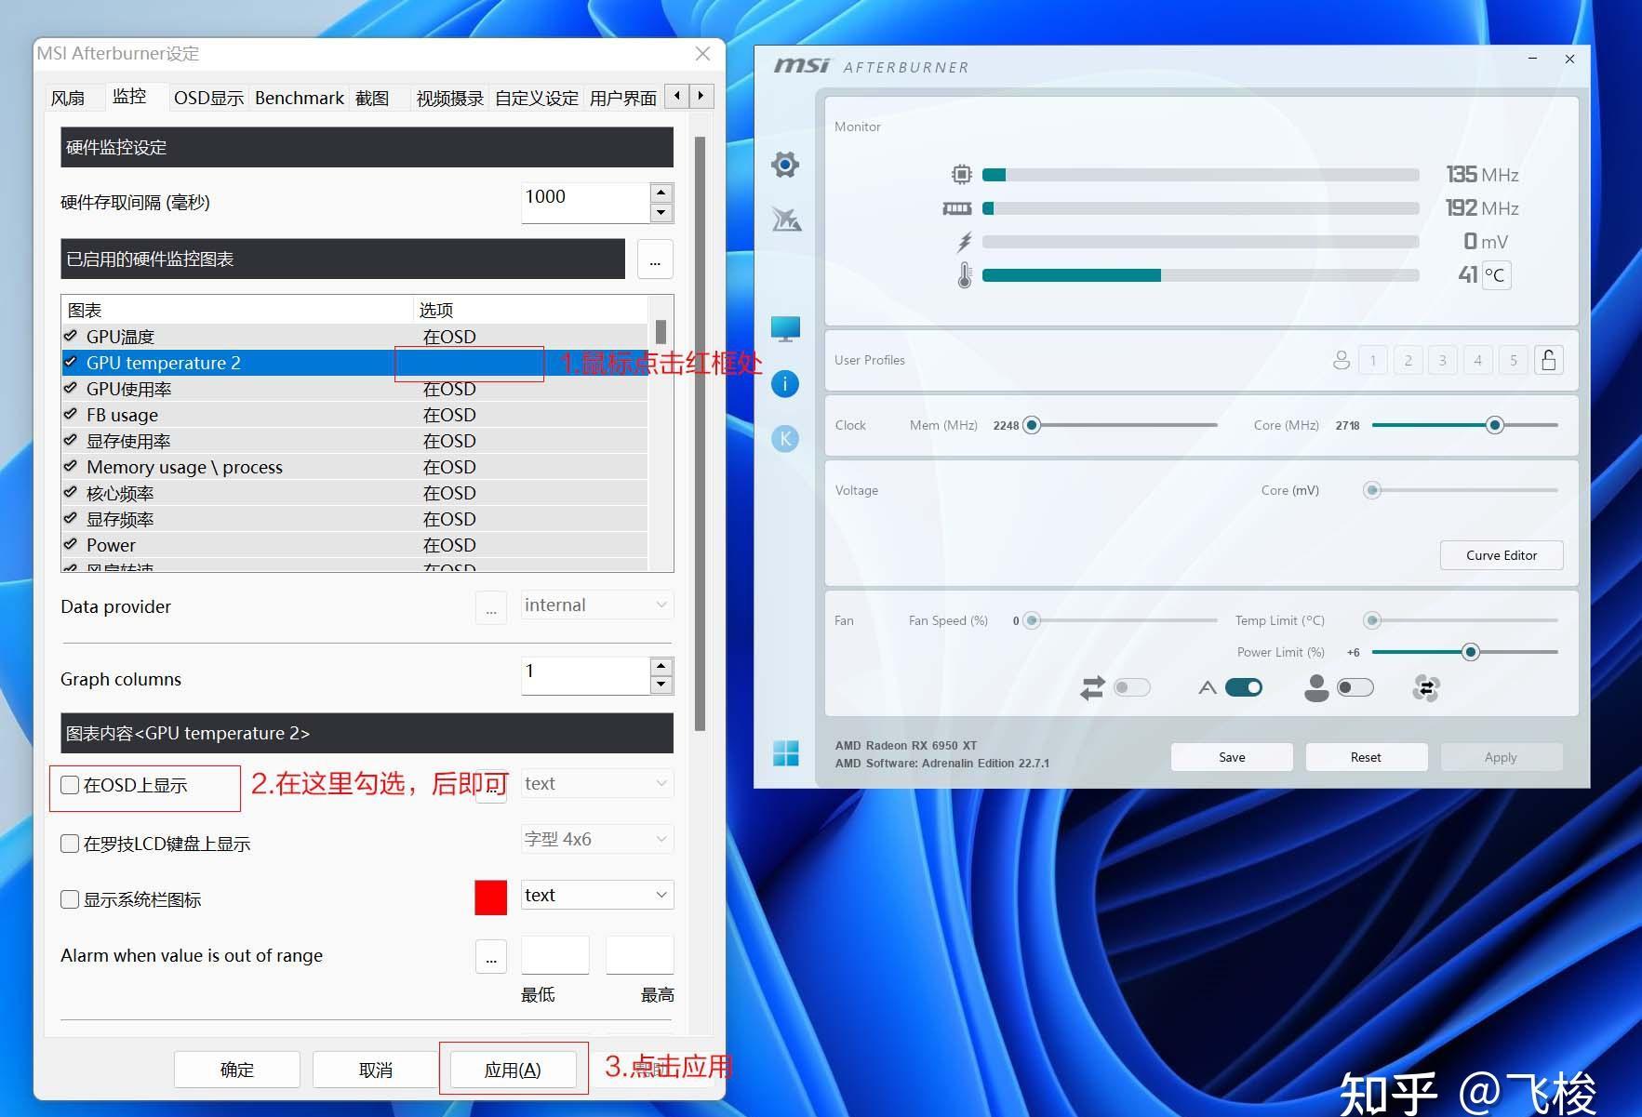This screenshot has width=1642, height=1117.
Task: Click alarm 最低 value input field
Action: coord(555,955)
